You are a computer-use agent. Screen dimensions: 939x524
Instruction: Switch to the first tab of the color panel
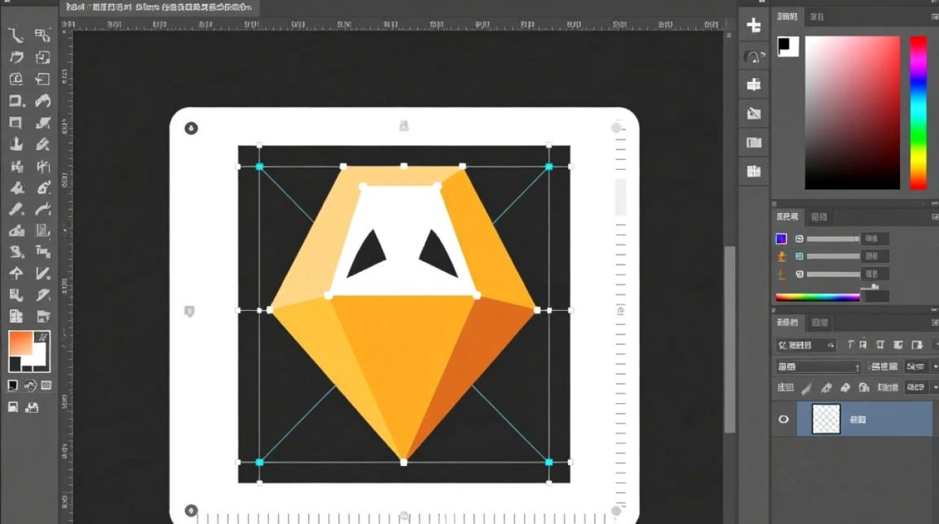787,16
